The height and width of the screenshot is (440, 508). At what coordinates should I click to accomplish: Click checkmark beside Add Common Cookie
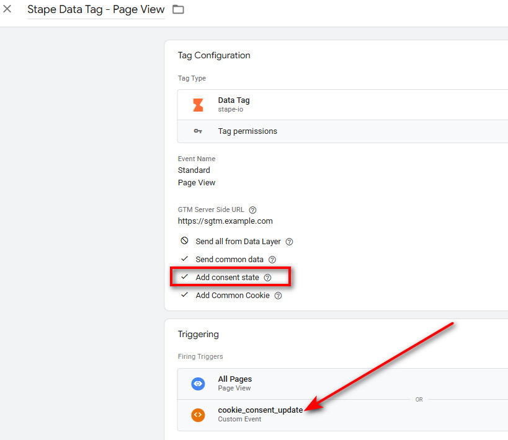coord(184,294)
